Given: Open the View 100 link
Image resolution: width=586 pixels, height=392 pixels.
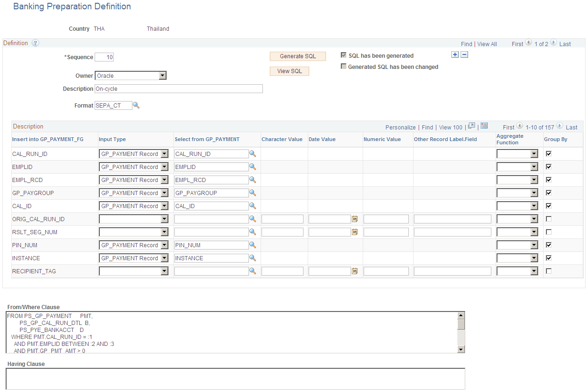Looking at the screenshot, I should click(450, 127).
